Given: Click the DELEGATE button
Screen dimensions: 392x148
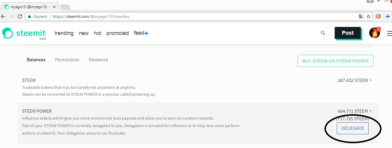Looking at the screenshot, I should [352, 128].
